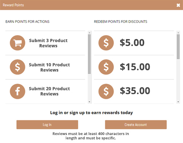The height and width of the screenshot is (143, 183).
Task: Choose the $5.00 discount reward
Action: [134, 43]
